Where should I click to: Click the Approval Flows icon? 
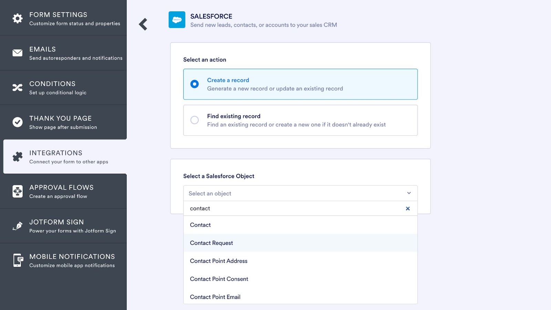tap(18, 191)
